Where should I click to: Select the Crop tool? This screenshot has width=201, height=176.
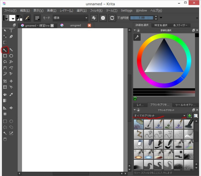tap(5, 81)
